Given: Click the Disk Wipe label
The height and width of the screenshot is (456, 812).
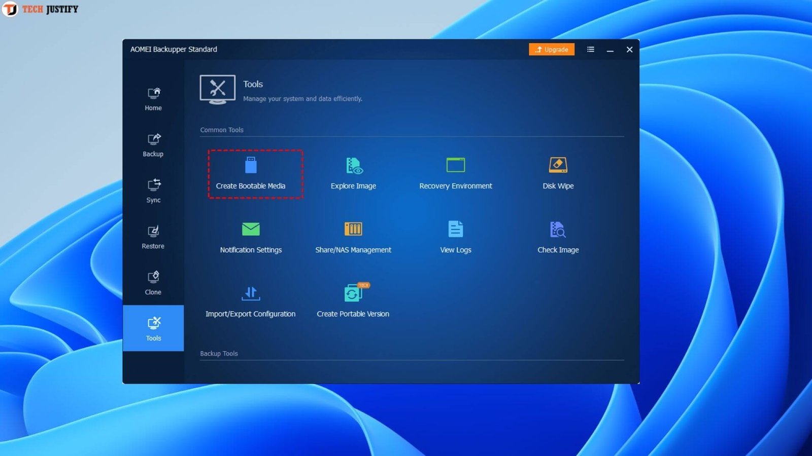Looking at the screenshot, I should point(558,186).
